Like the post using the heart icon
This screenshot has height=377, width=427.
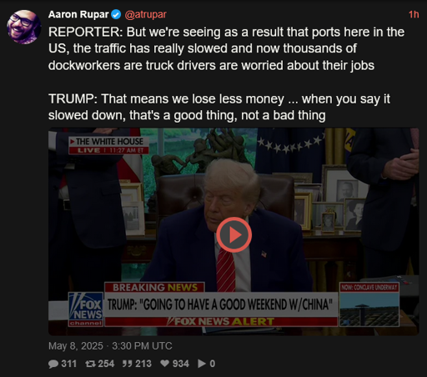click(165, 364)
